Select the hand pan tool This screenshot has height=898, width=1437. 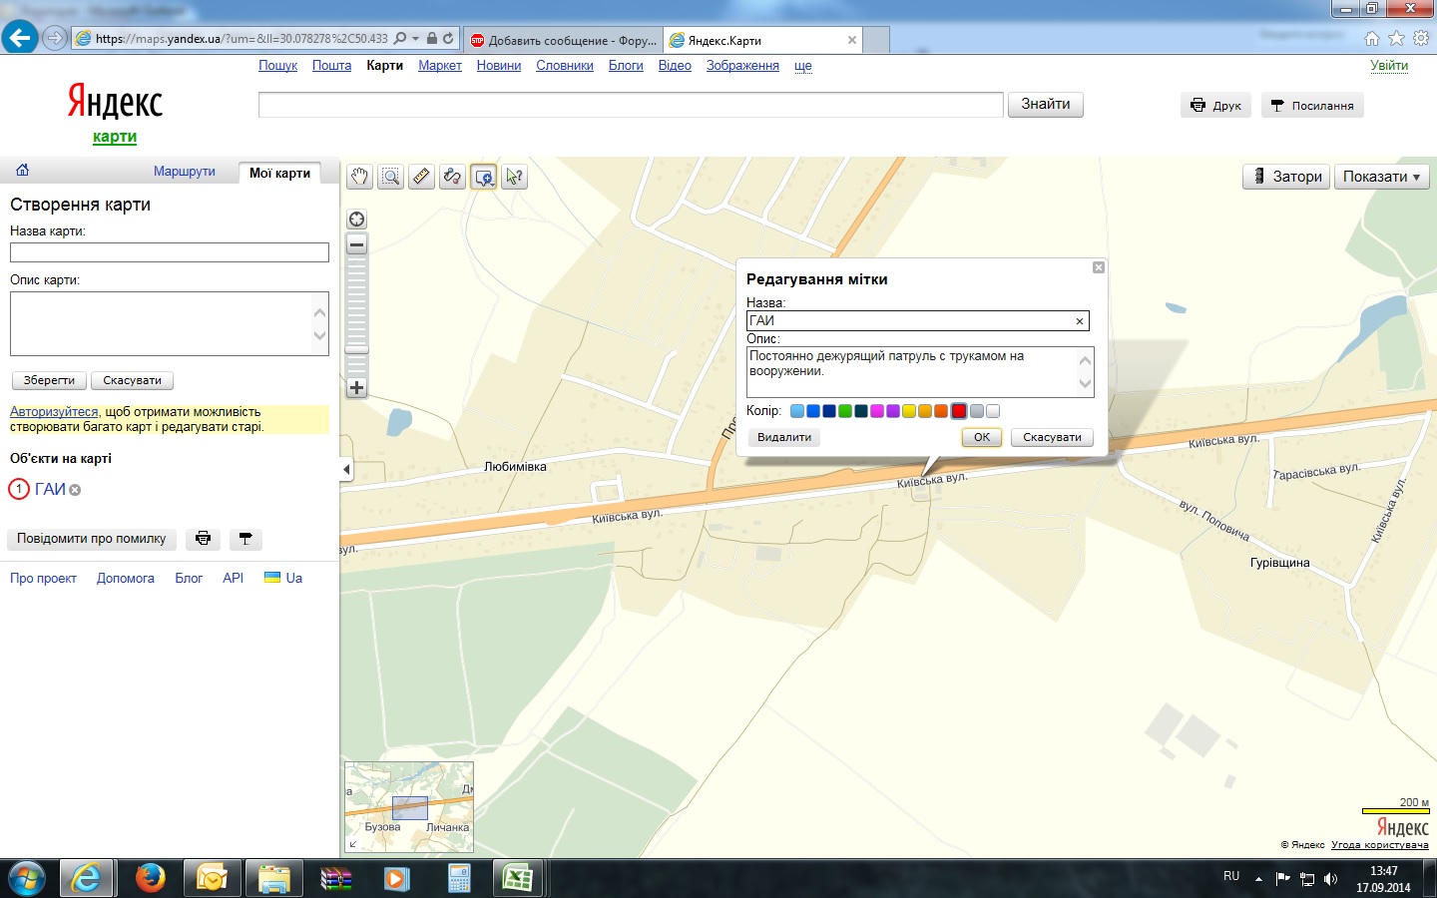tap(359, 177)
